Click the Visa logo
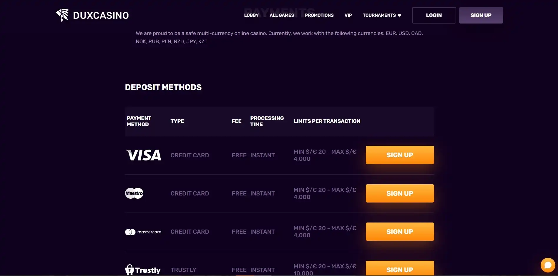This screenshot has height=276, width=558. [x=143, y=155]
